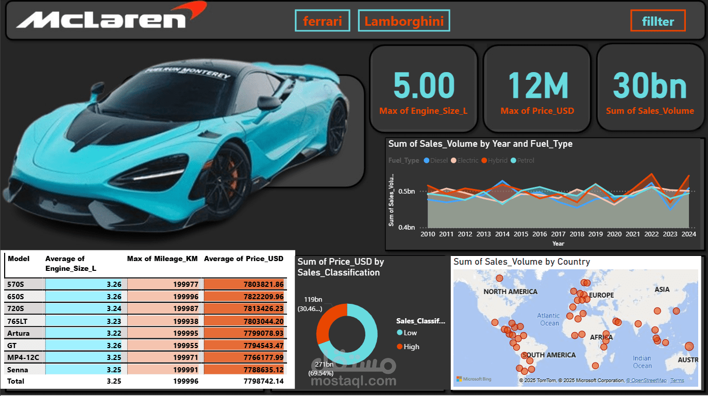Click the 2022 year axis label
Image resolution: width=708 pixels, height=396 pixels.
pyautogui.click(x=651, y=234)
